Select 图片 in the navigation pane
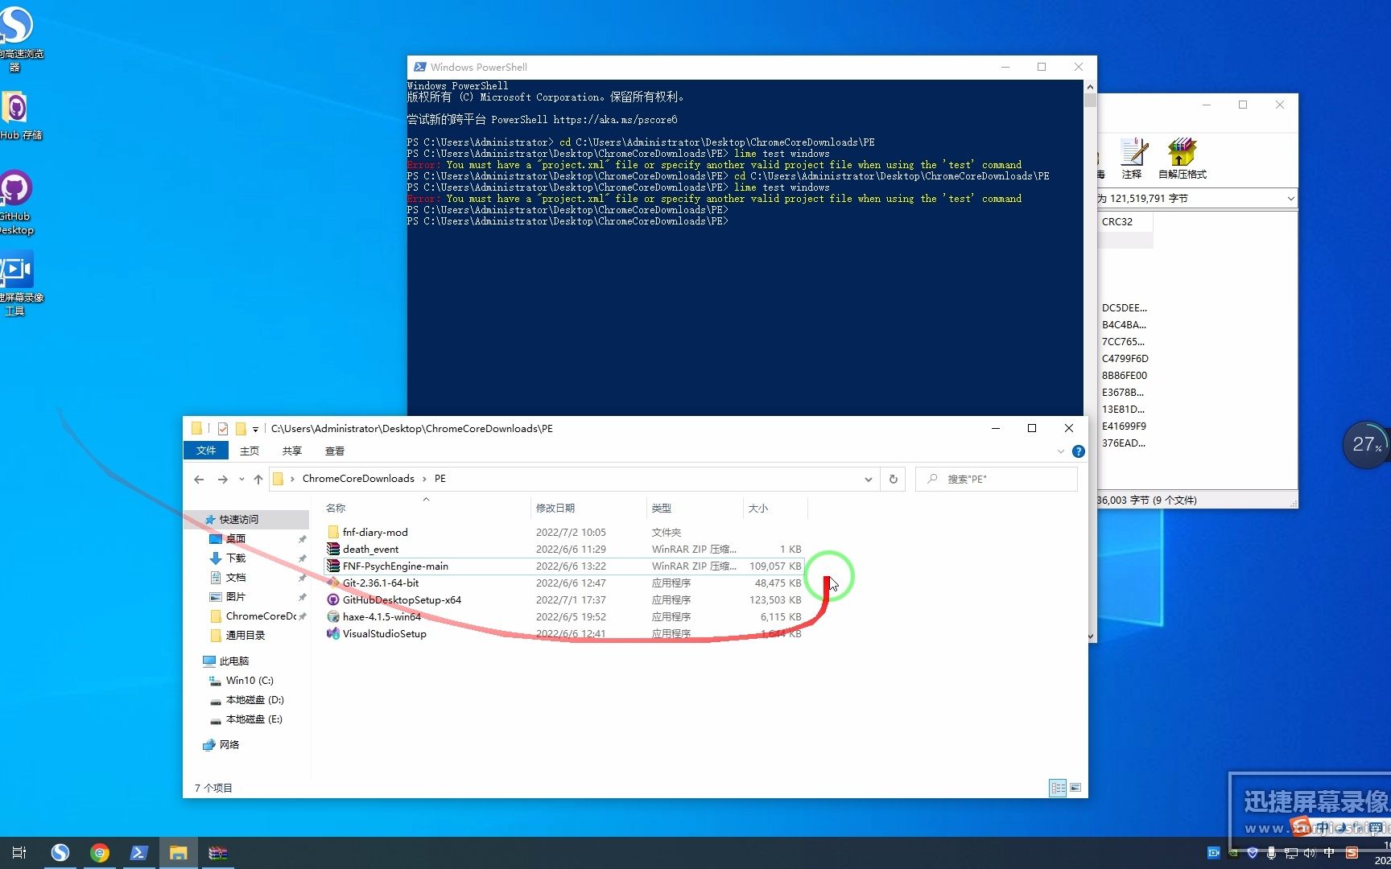1391x869 pixels. (236, 597)
